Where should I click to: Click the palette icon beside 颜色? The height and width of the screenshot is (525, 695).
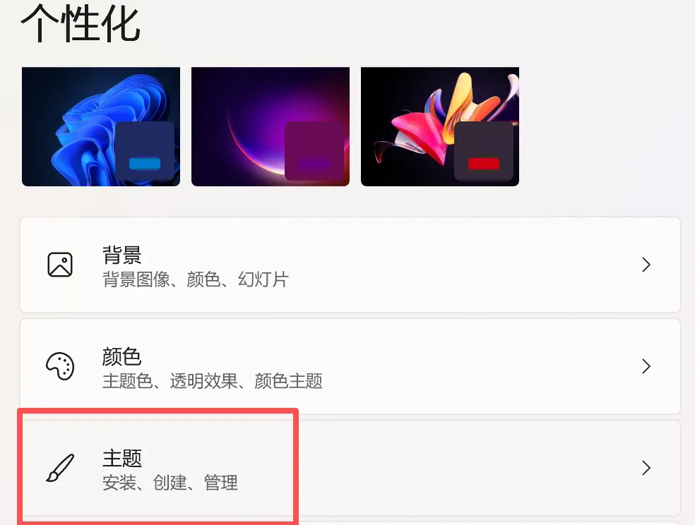tap(60, 366)
